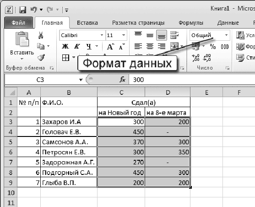Open alignment group dialog launcher

tap(182, 68)
